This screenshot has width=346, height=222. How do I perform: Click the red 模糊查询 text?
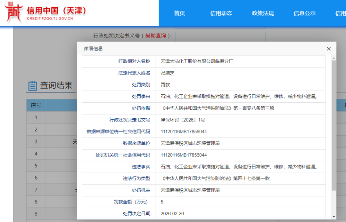pos(156,36)
